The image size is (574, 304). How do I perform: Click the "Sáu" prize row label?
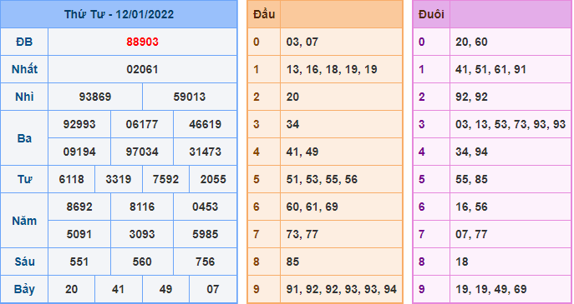pos(24,262)
